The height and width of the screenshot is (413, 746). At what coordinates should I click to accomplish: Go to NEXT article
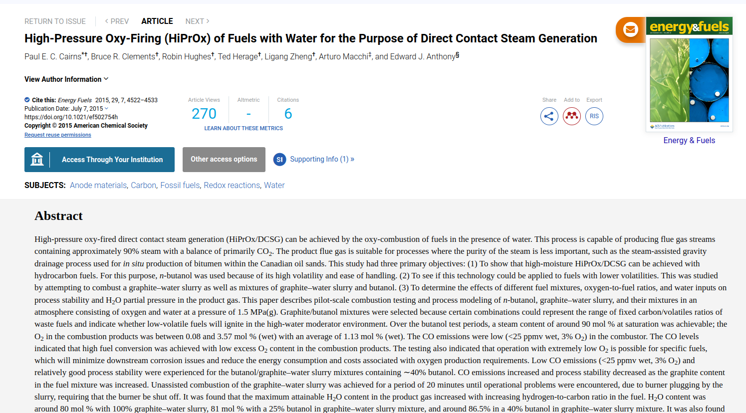[x=197, y=21]
